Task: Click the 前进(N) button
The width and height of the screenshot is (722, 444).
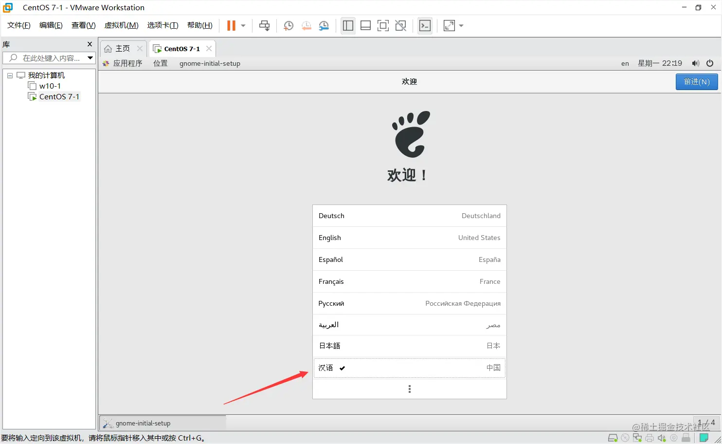Action: pyautogui.click(x=697, y=82)
